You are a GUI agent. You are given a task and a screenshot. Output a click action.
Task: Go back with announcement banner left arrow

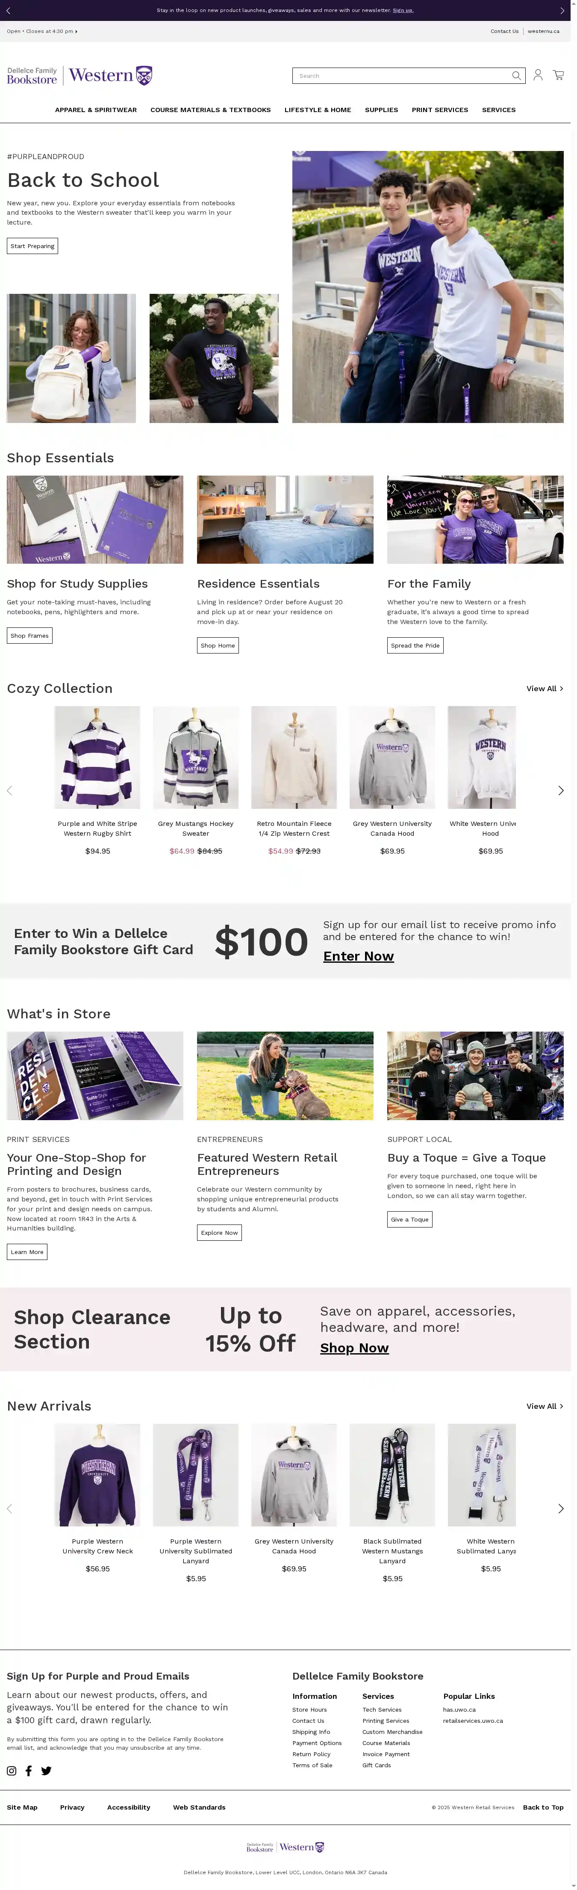(8, 10)
